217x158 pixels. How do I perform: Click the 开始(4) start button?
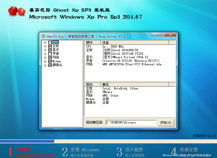[x=166, y=122]
